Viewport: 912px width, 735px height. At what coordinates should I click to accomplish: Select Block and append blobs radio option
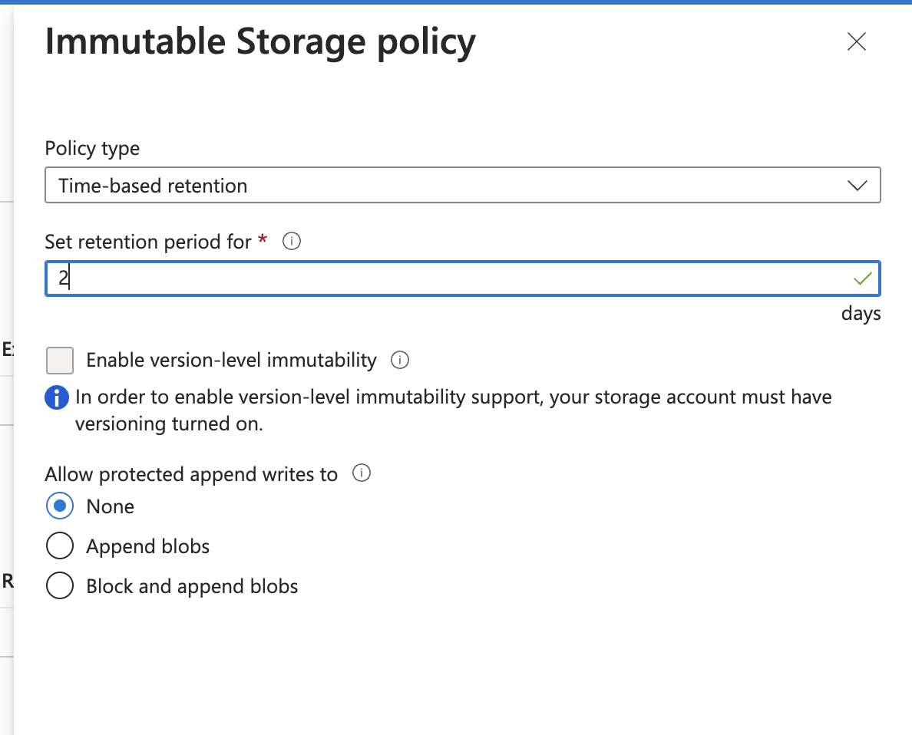(x=60, y=586)
